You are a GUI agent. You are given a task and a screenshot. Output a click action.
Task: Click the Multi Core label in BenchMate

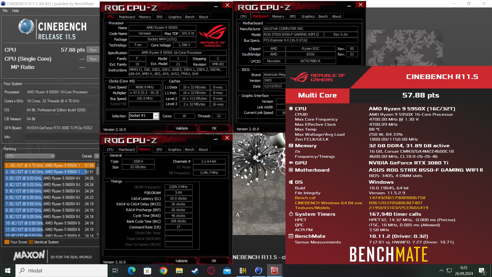[317, 95]
